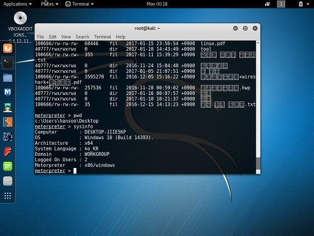
Task: Click the file size 257536
Action: pos(93,87)
